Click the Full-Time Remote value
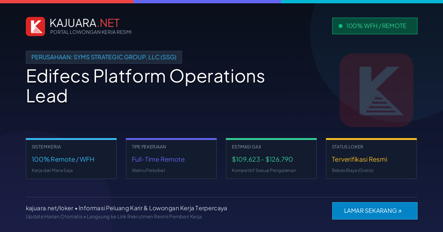The height and width of the screenshot is (232, 443). (158, 159)
